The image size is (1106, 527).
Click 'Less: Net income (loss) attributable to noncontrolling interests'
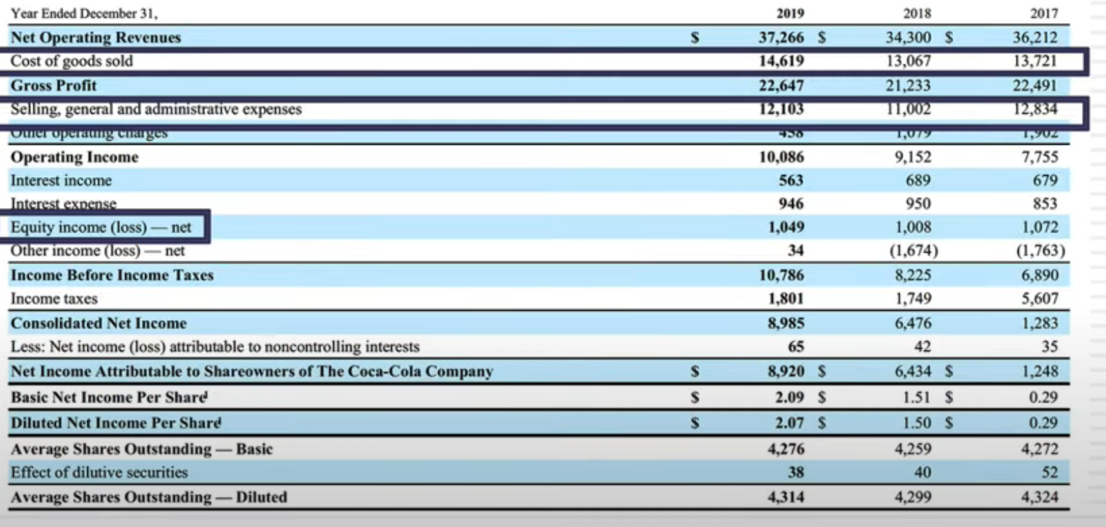point(215,347)
